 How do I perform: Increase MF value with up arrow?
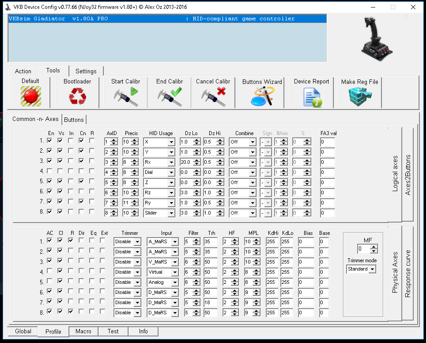[374, 247]
